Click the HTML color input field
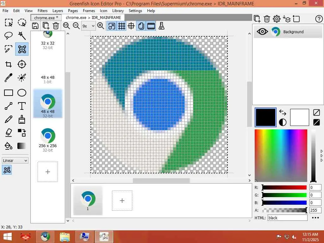The width and height of the screenshot is (324, 243). click(x=287, y=218)
